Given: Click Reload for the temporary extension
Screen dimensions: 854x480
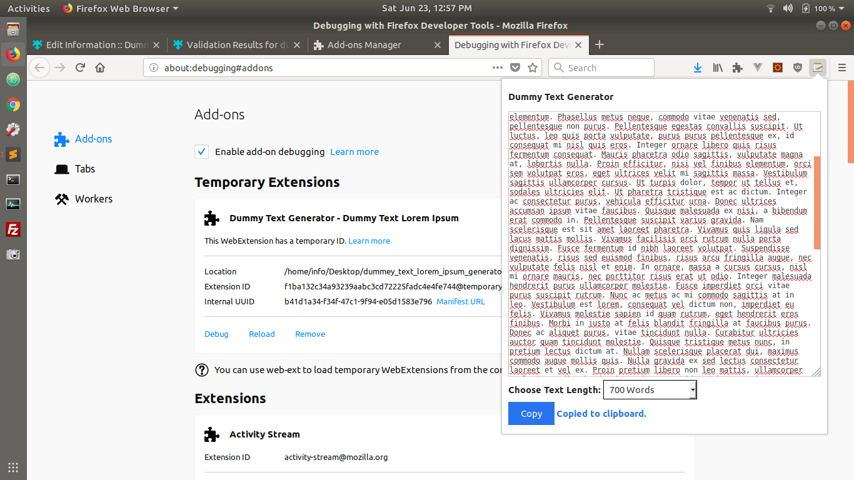Looking at the screenshot, I should point(262,334).
